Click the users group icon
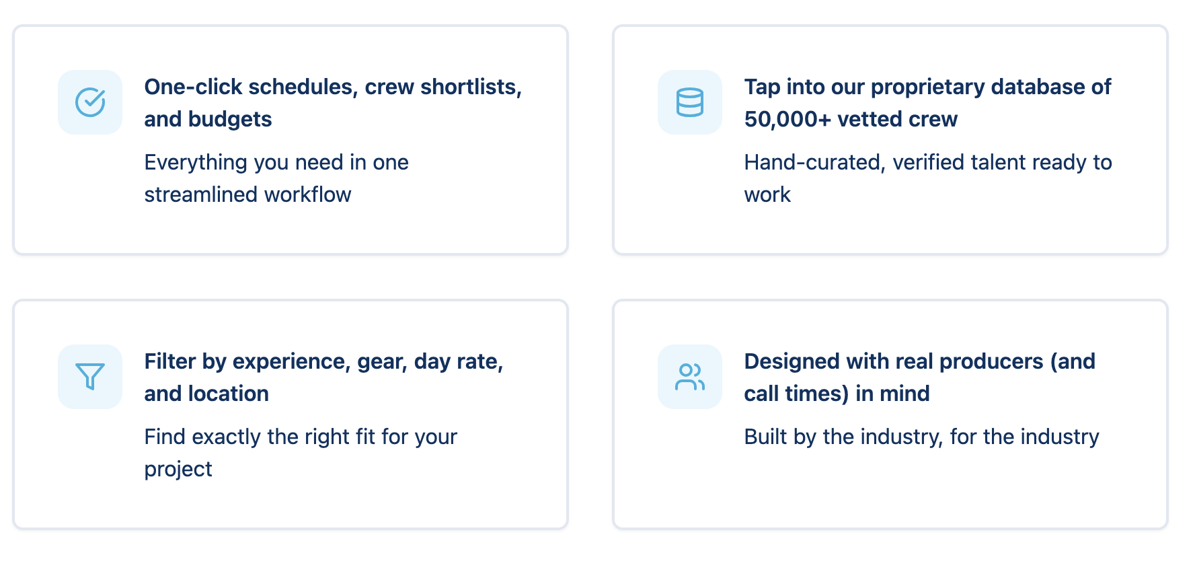This screenshot has width=1193, height=584. (689, 377)
